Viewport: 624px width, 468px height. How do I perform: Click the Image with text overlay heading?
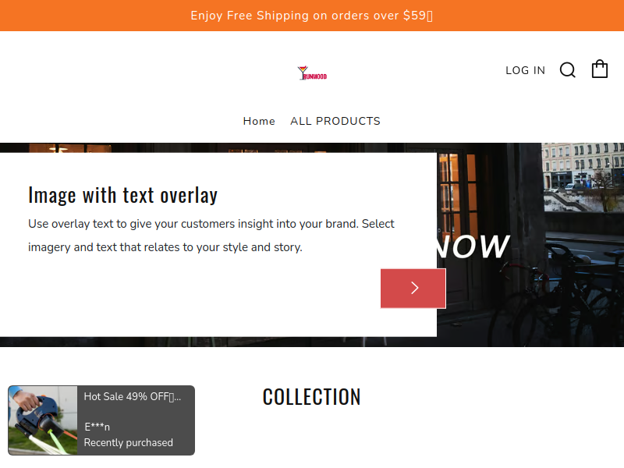coord(123,196)
